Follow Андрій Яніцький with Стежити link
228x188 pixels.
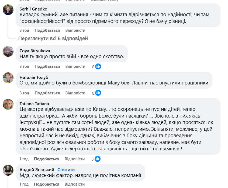(x=66, y=170)
